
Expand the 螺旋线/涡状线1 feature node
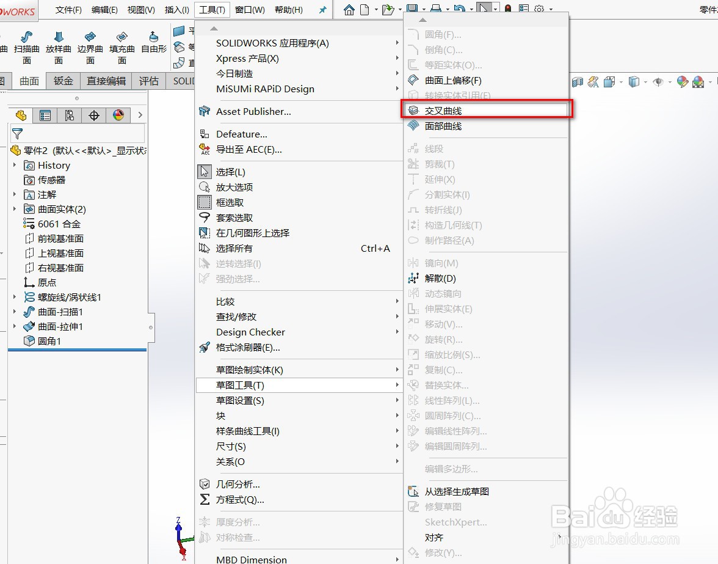[x=14, y=297]
